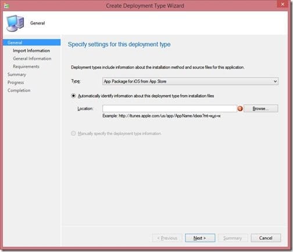This screenshot has width=293, height=252.
Task: Jump to Summary step in sidebar
Action: pyautogui.click(x=17, y=74)
